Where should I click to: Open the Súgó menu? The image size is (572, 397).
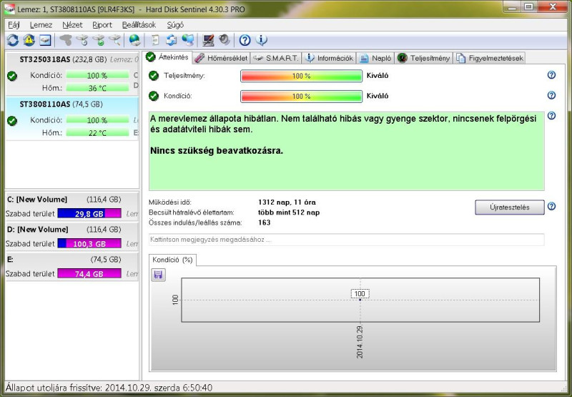(175, 25)
